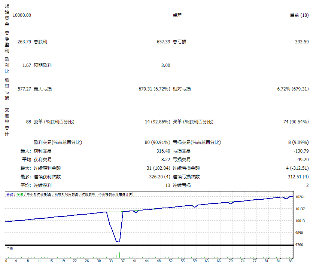
Task: Select the 总获利 label
Action: pyautogui.click(x=40, y=42)
